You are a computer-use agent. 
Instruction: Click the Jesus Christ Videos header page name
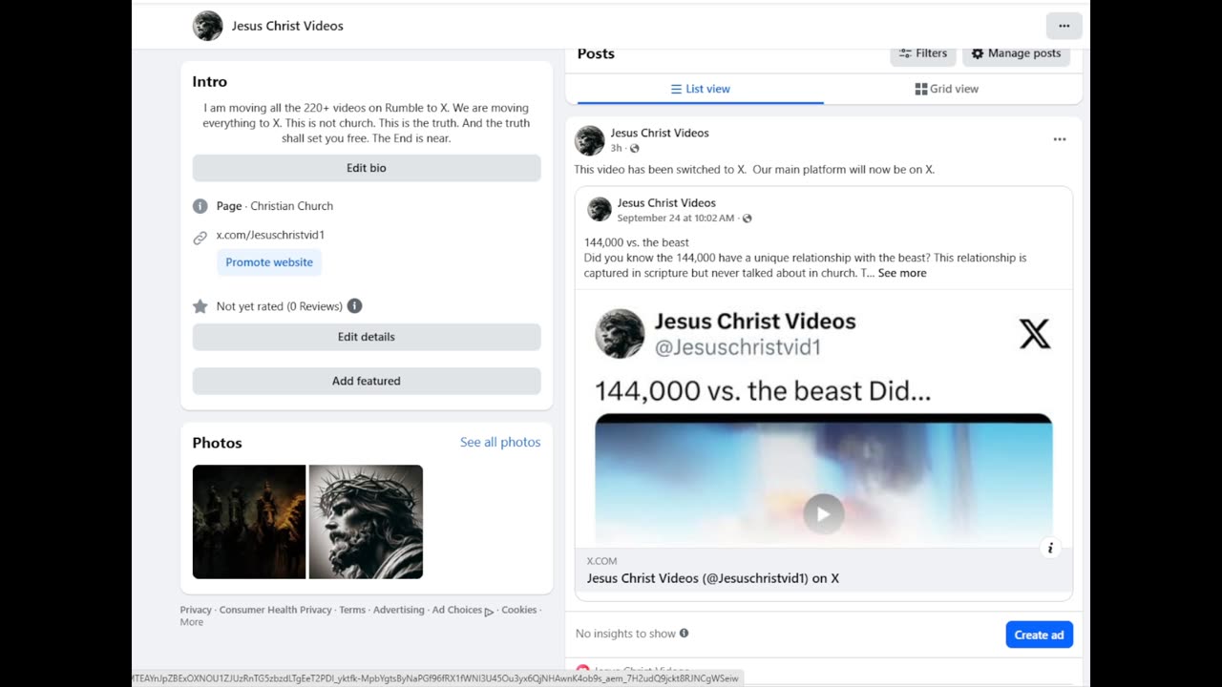point(287,26)
